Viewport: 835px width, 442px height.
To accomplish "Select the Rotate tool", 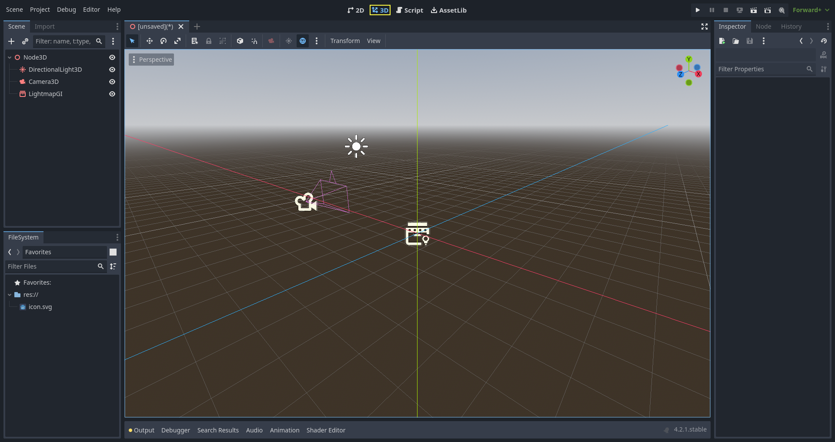I will coord(164,41).
